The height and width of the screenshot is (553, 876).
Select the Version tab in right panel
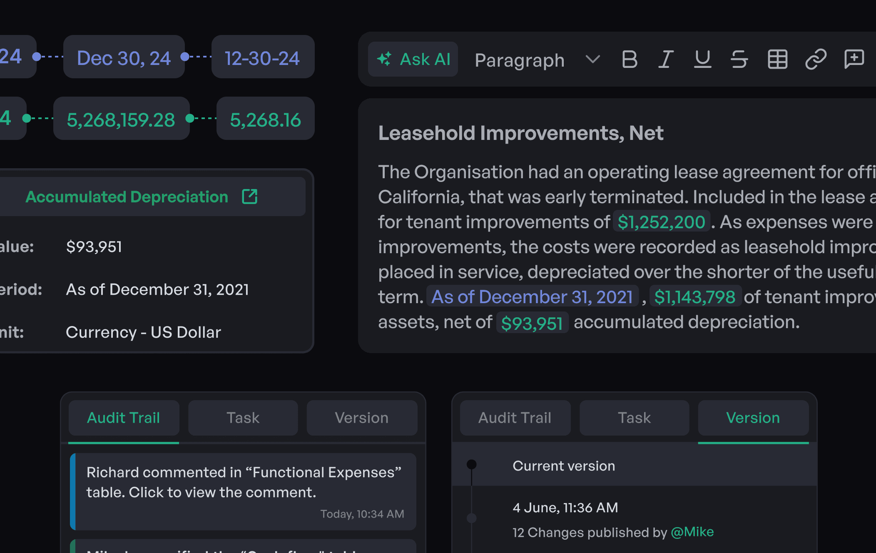click(753, 418)
